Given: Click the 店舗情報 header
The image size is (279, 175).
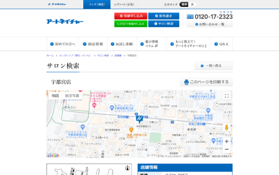Looking at the screenshot, I should 185,168.
